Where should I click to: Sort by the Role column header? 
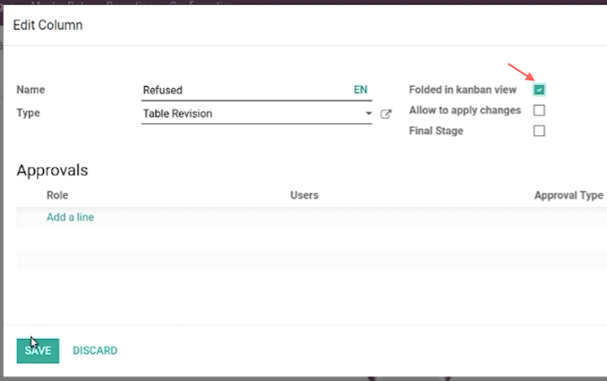(x=57, y=195)
